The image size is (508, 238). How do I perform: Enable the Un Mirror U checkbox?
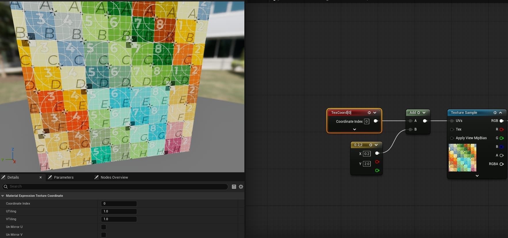[104, 227]
